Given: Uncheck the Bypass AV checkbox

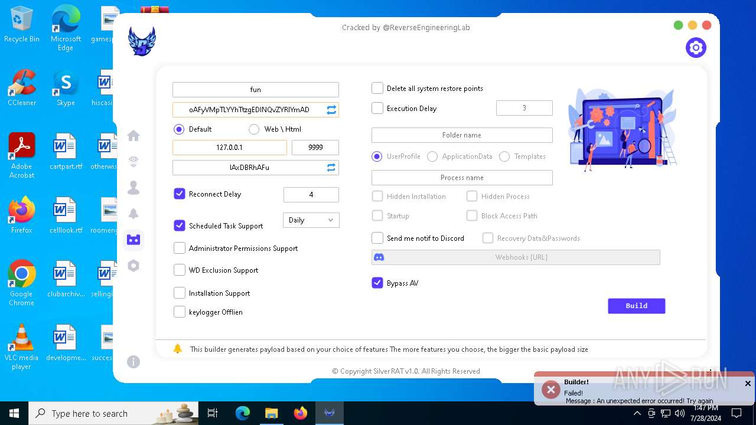Looking at the screenshot, I should pos(377,283).
